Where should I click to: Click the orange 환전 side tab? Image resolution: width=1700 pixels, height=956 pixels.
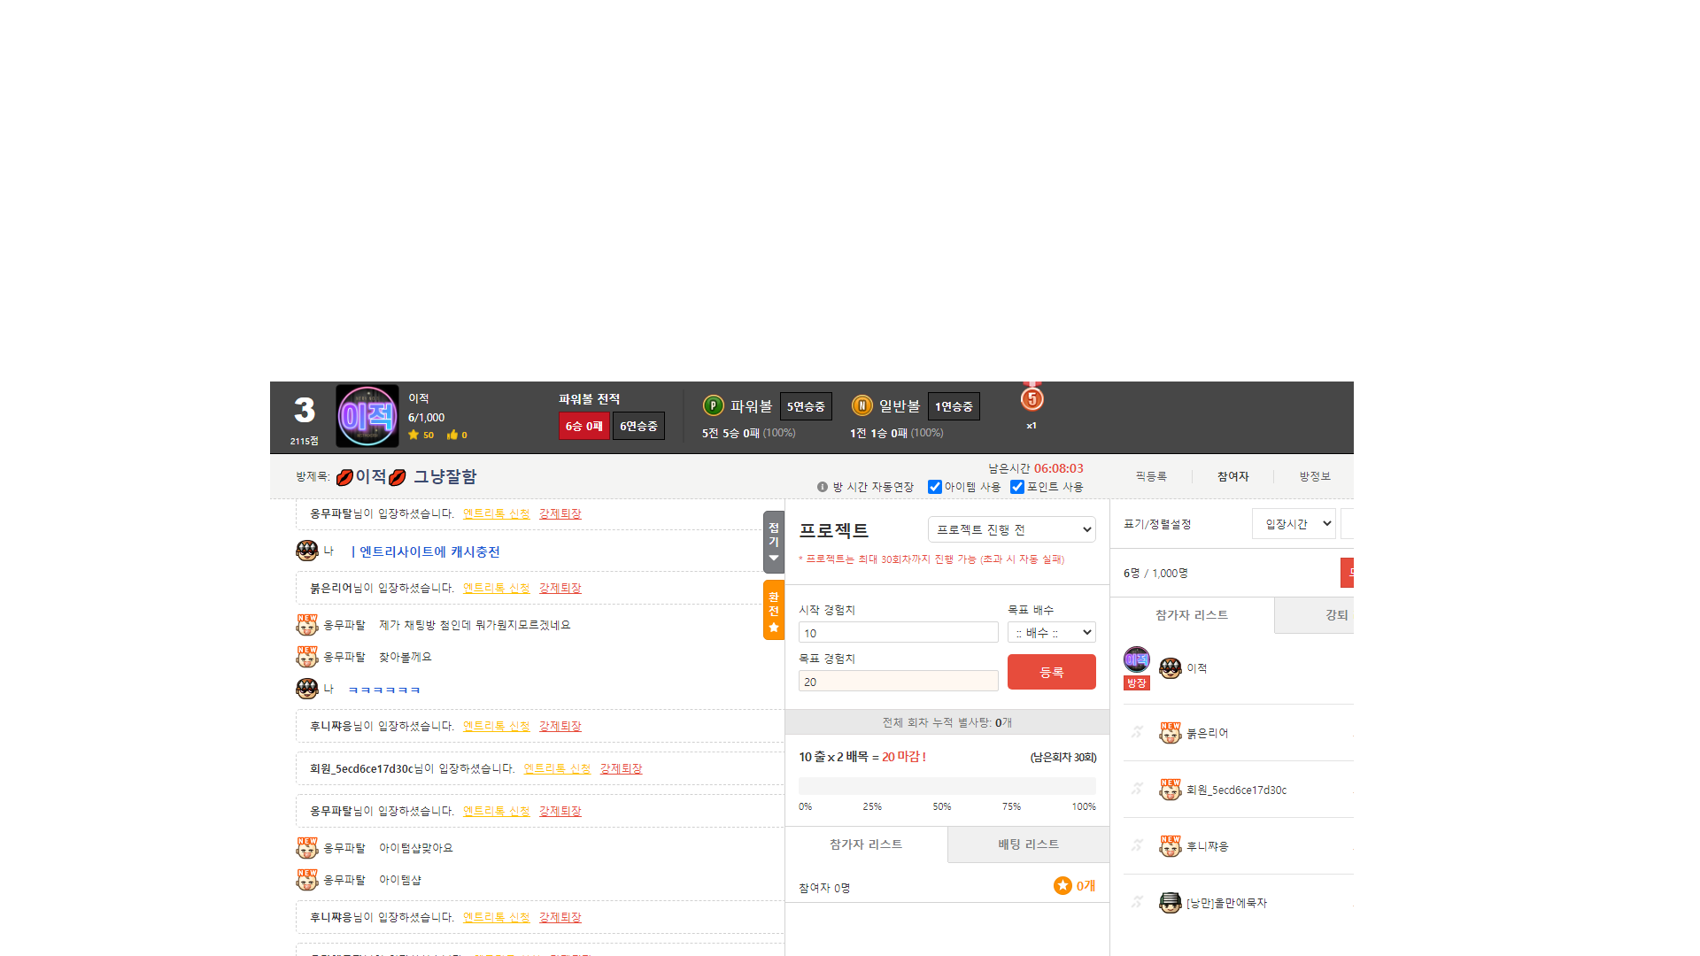(x=774, y=611)
